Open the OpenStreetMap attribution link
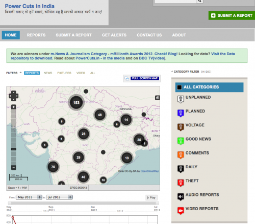Screen dimensions: 255x224 150,171
